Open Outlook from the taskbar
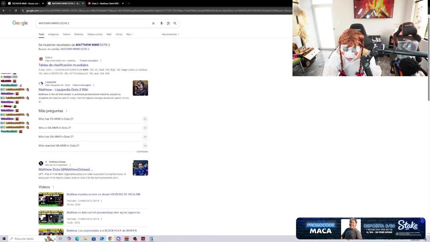 coord(102,239)
